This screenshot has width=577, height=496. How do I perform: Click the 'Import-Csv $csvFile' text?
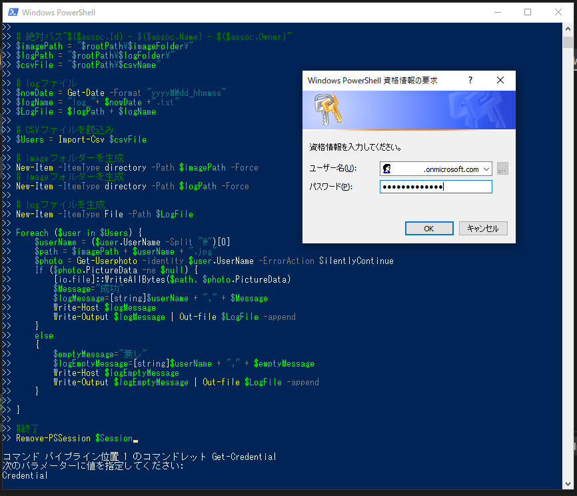(103, 139)
